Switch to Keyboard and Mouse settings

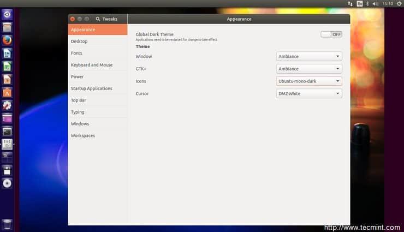[x=92, y=65]
